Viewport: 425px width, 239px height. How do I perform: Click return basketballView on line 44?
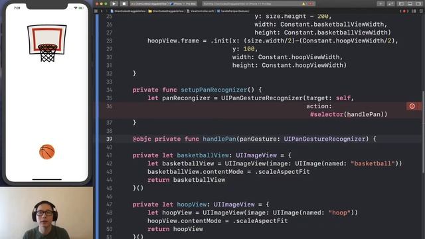(x=186, y=180)
